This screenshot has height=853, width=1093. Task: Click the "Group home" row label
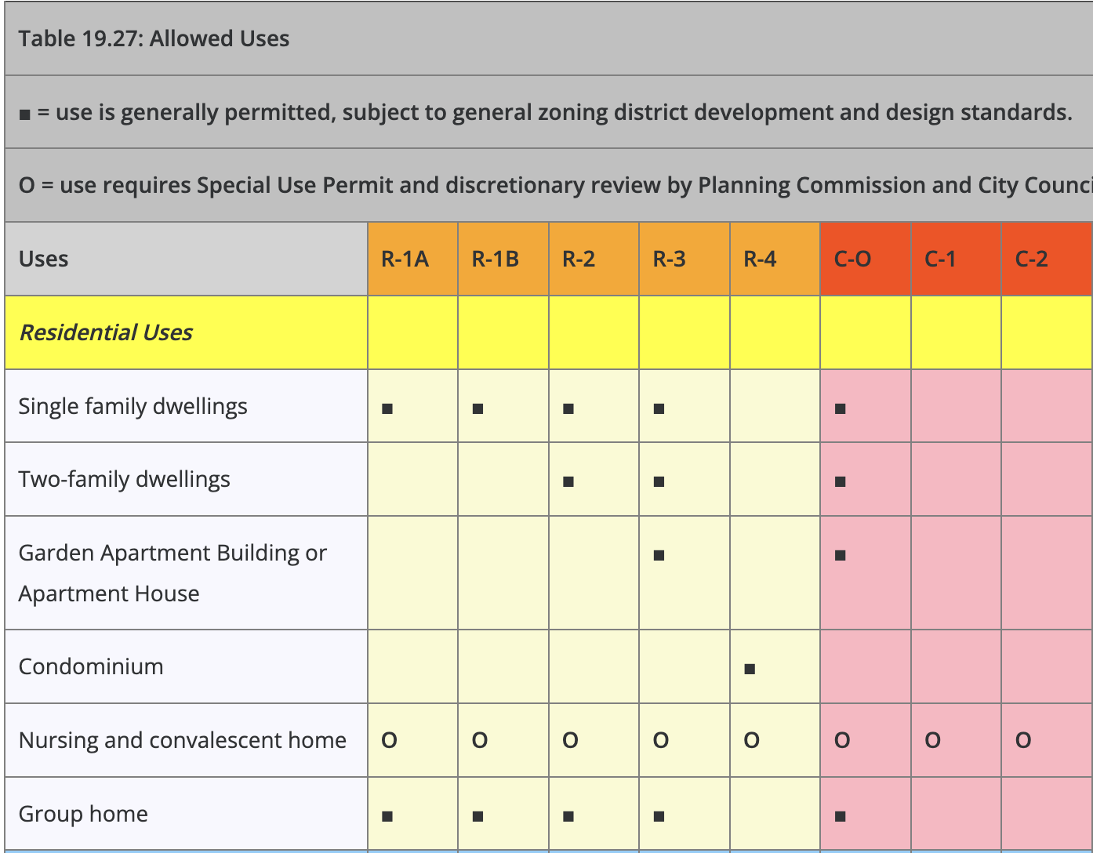(x=83, y=814)
